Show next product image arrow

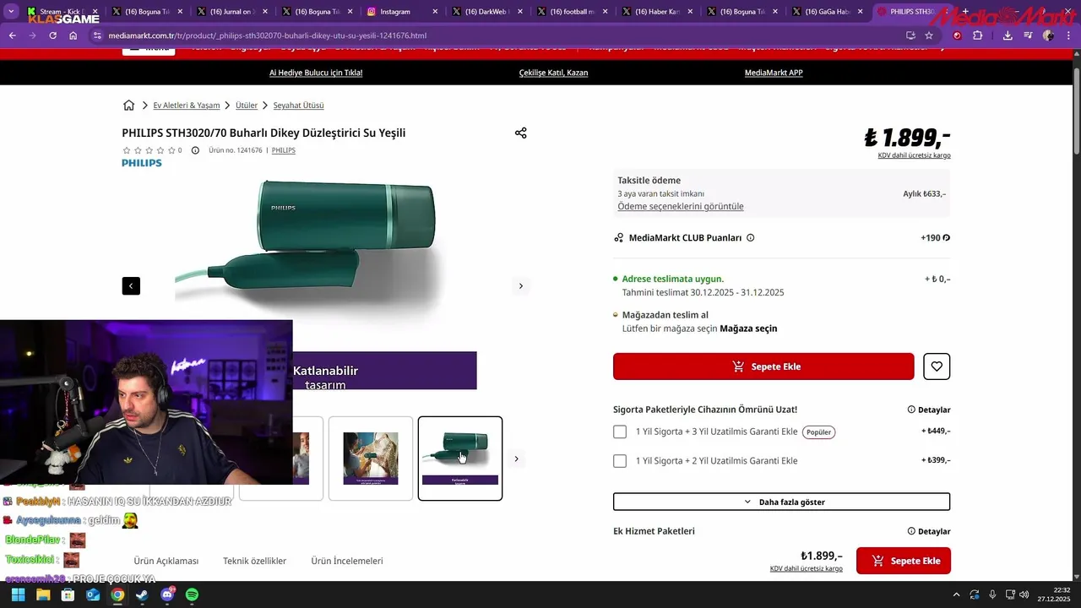point(521,286)
